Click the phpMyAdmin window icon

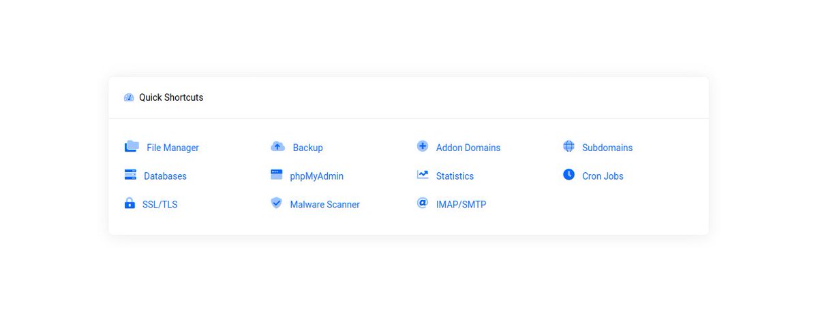(276, 175)
